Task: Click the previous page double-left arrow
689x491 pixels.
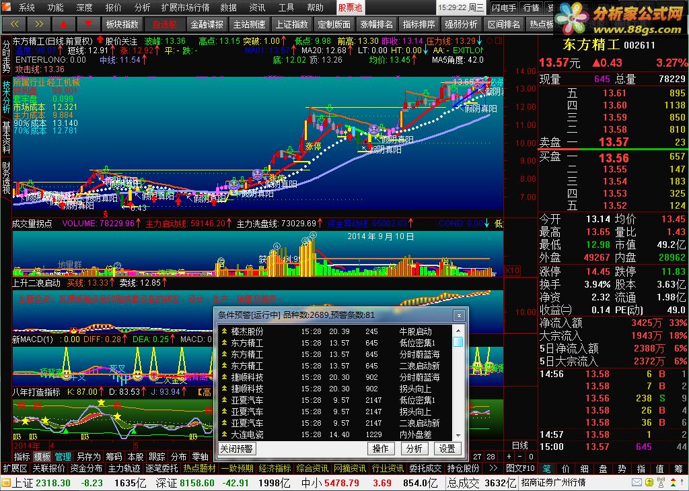Action: (14, 24)
